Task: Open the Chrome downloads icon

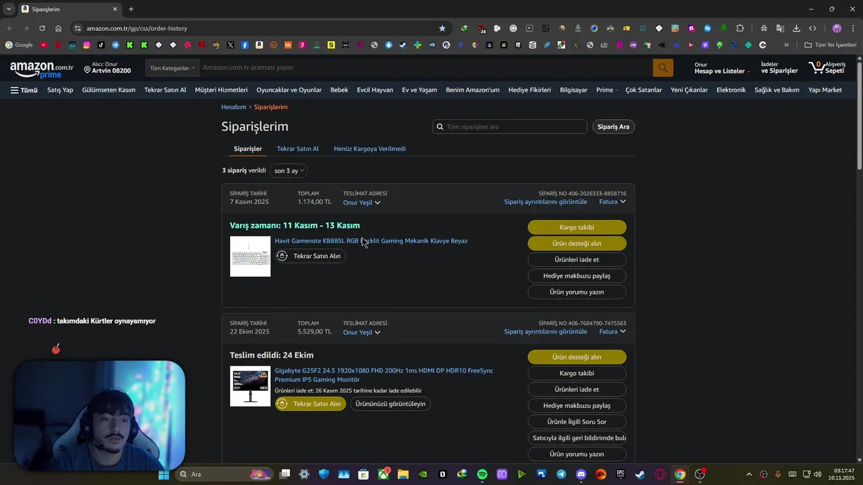Action: pyautogui.click(x=796, y=28)
